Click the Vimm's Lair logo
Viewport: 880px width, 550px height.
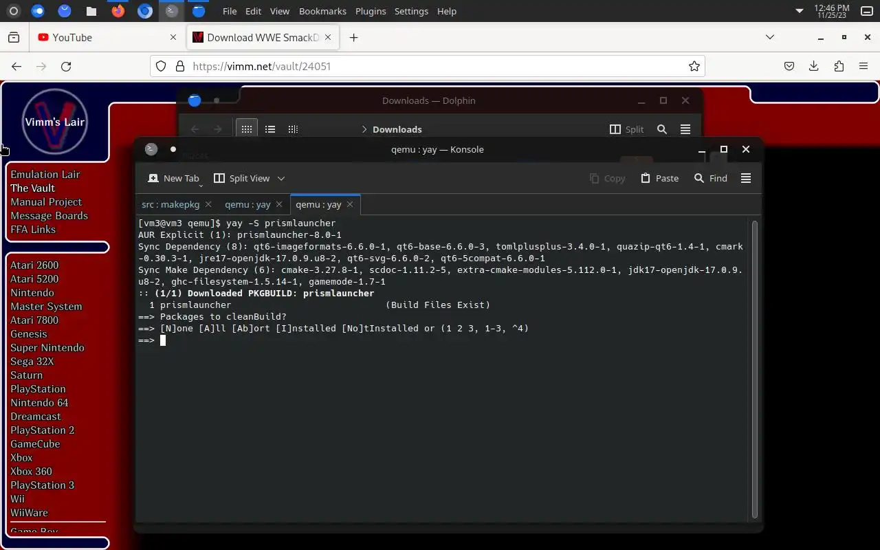click(54, 122)
